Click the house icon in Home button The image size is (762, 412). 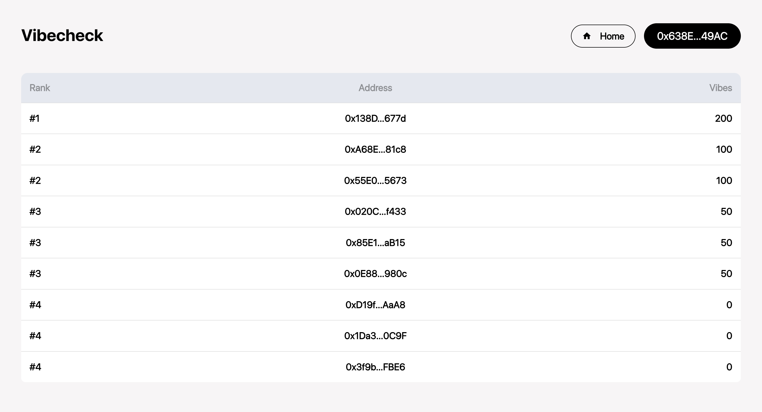(587, 36)
